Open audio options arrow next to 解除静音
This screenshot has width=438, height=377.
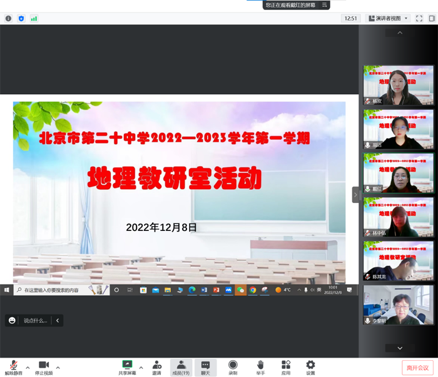coord(28,368)
